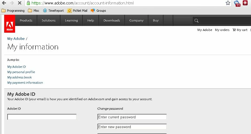The width and height of the screenshot is (251, 134).
Task: Open the Company menu
Action: click(136, 20)
